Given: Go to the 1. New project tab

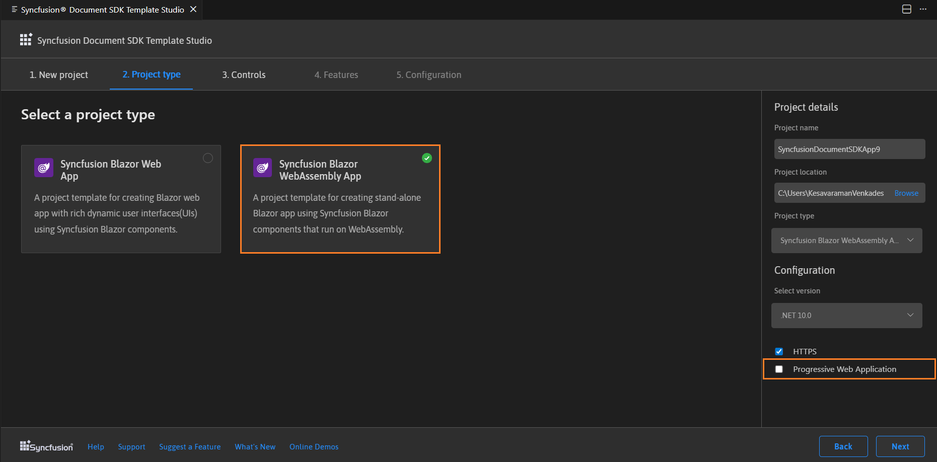Looking at the screenshot, I should pos(58,75).
